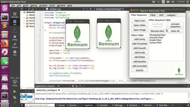Open the Ubuntu Dash home button
This screenshot has width=190, height=107.
click(x=5, y=8)
